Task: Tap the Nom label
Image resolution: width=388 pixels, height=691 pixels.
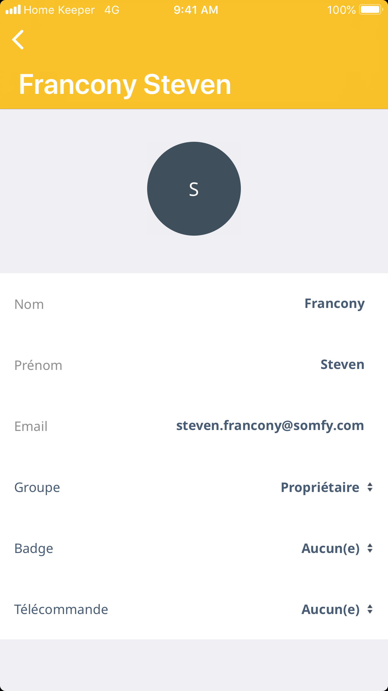Action: coord(29,305)
